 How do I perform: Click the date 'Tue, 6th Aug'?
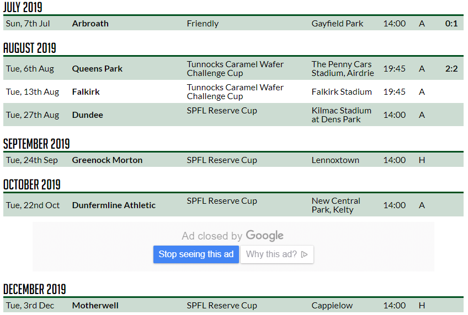[x=30, y=69]
